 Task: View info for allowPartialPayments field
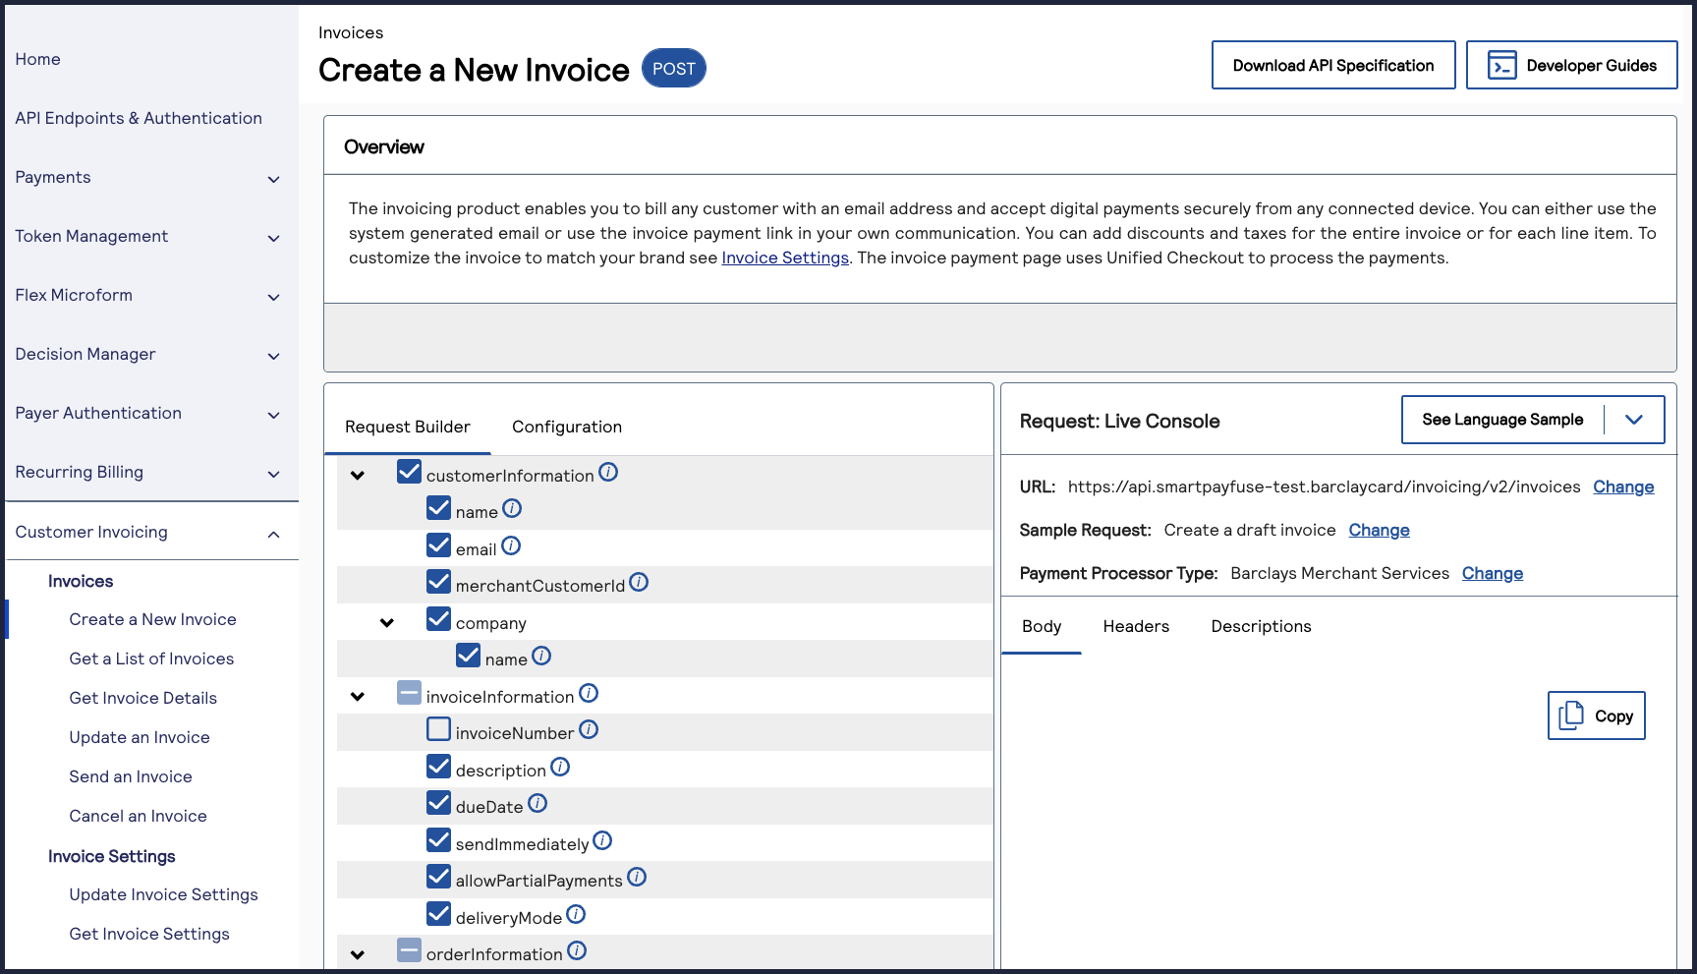(x=639, y=877)
